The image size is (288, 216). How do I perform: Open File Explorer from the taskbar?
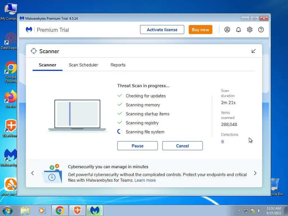tap(25, 210)
